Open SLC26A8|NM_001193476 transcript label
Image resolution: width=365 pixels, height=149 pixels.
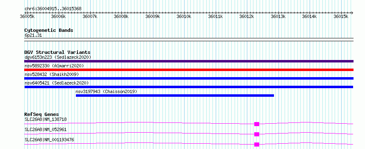(49, 140)
